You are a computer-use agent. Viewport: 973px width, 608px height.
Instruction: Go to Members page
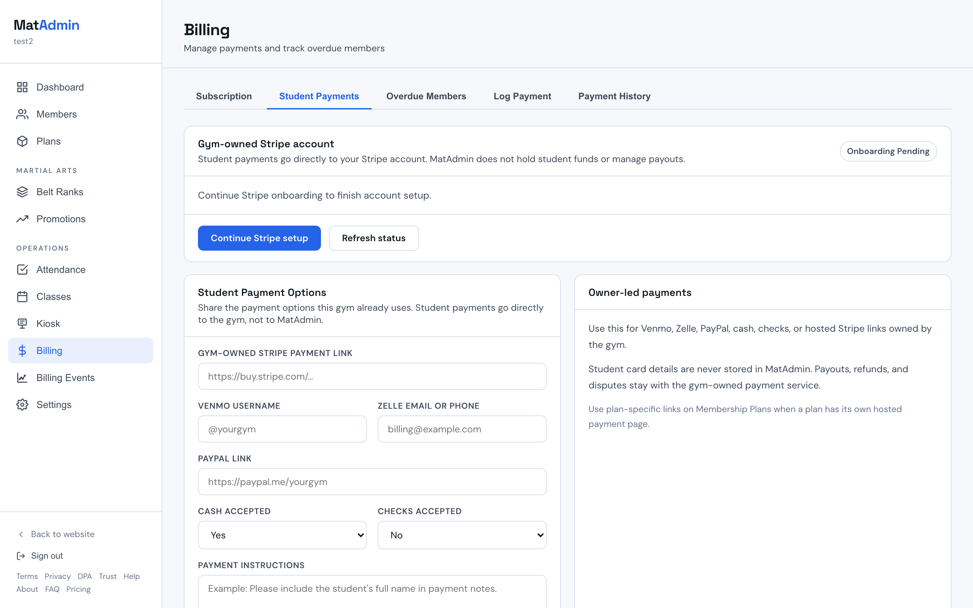point(80,114)
